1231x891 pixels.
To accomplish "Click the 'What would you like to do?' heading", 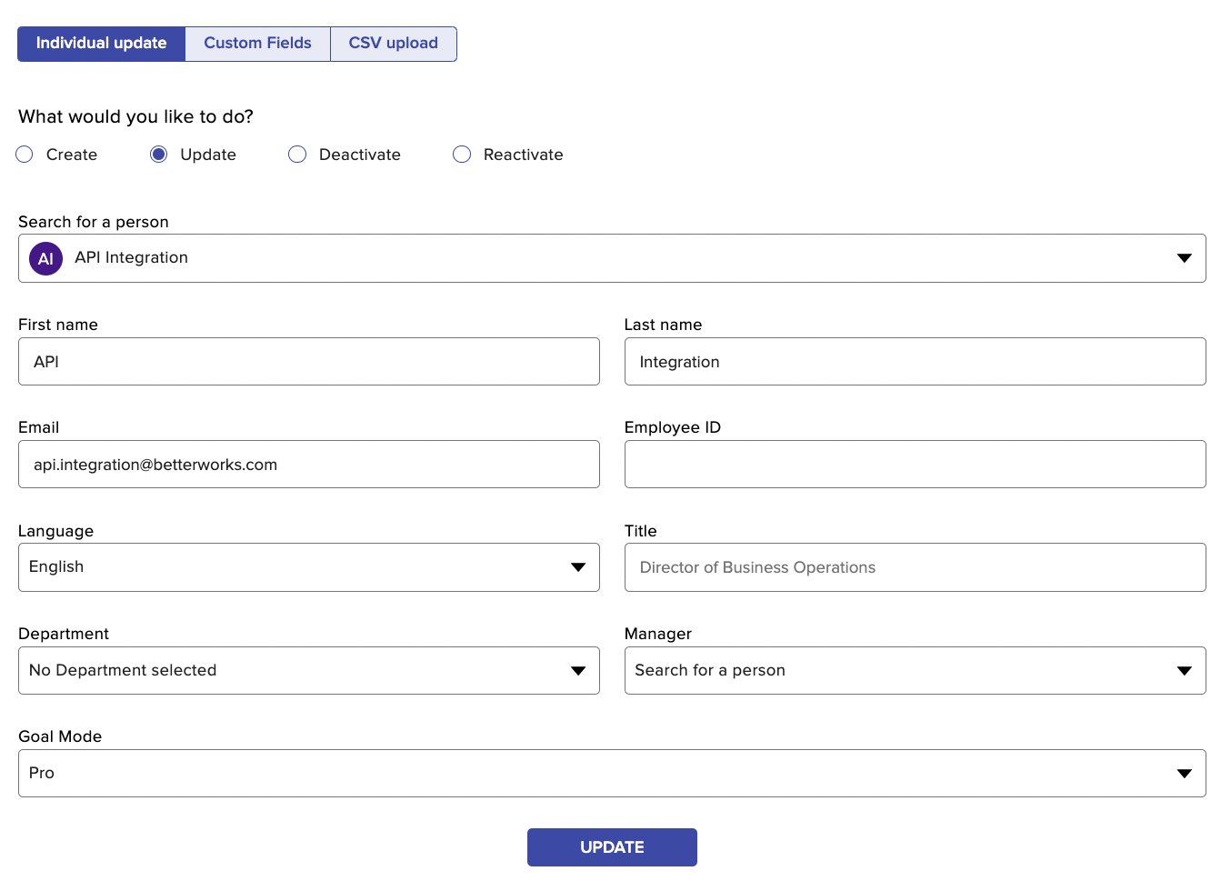I will [x=135, y=116].
